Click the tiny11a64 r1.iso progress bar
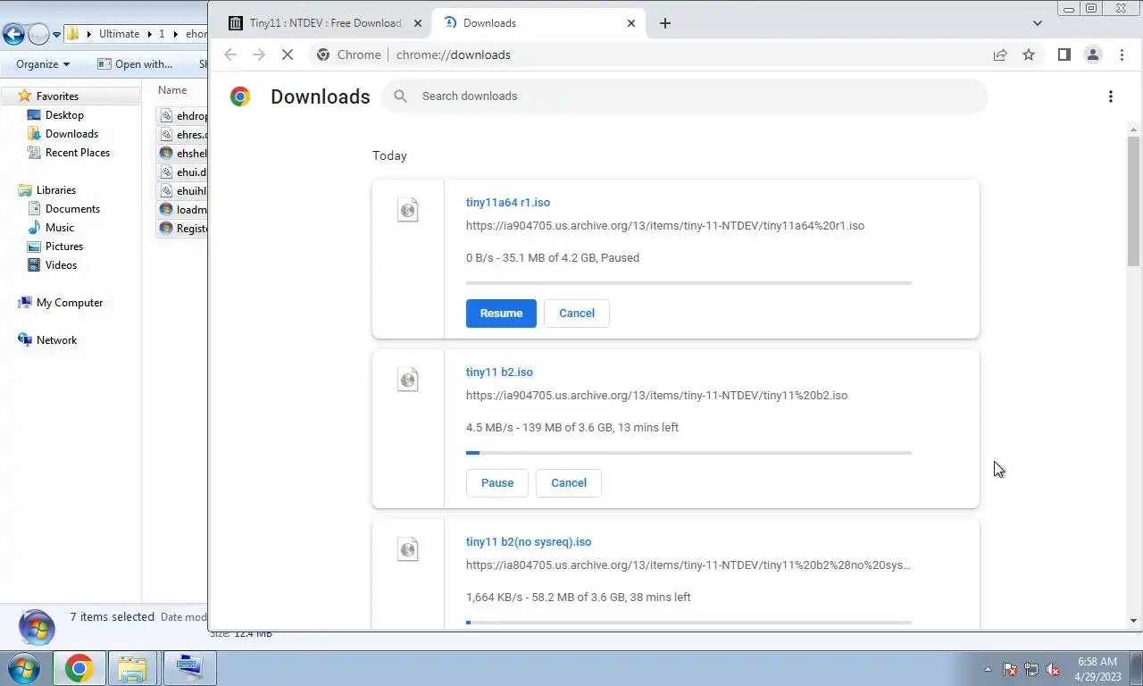Screen dimensions: 1143x686 (x=688, y=283)
